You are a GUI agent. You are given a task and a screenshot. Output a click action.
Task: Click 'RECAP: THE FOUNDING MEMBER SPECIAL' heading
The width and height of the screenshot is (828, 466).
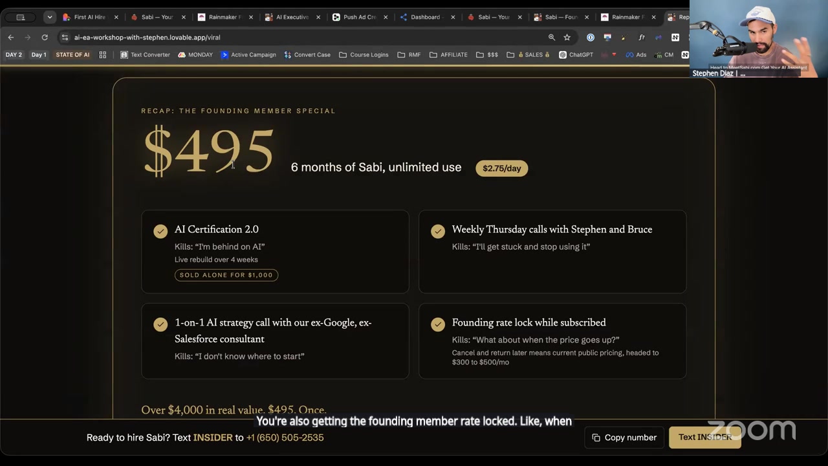238,111
